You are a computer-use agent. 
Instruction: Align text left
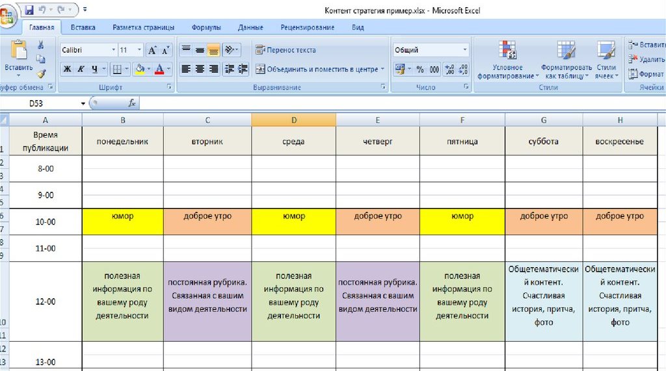[186, 69]
